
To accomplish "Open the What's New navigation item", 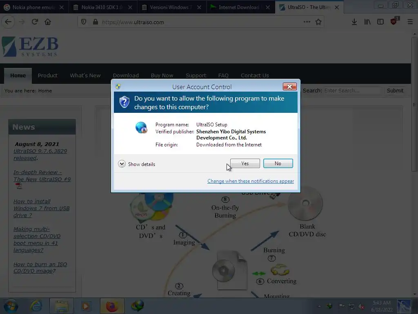I will point(85,76).
